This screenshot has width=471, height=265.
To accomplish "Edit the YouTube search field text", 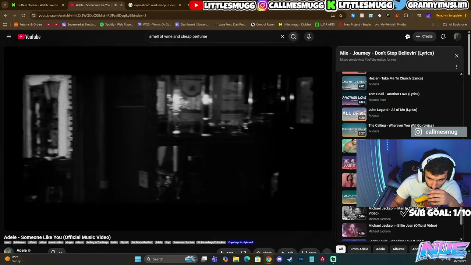I will click(x=213, y=36).
